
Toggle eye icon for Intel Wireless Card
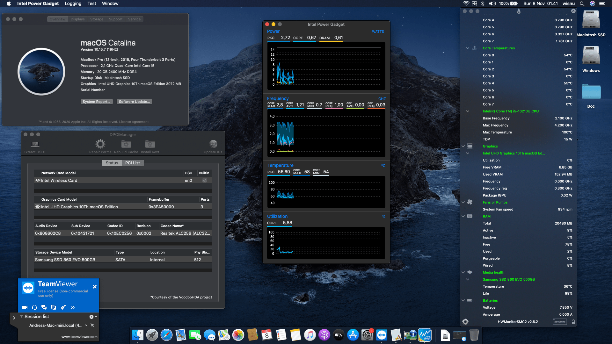38,180
